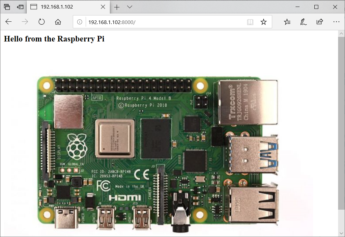Image resolution: width=345 pixels, height=237 pixels.
Task: Open the tab preview dropdown chevron
Action: (129, 7)
